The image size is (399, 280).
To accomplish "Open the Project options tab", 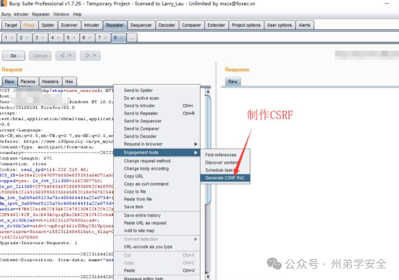I will (246, 25).
